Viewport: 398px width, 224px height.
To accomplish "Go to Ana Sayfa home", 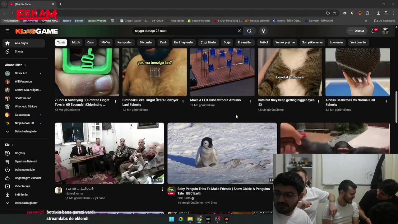I will point(24,43).
